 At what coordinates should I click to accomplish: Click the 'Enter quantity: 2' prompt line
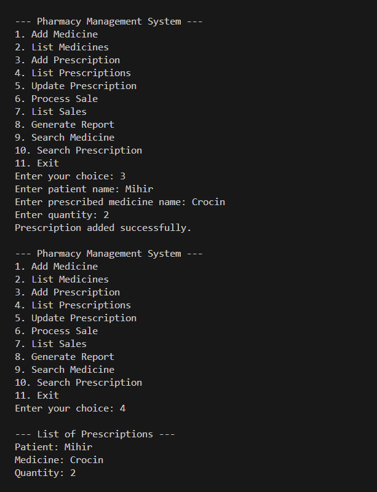(62, 215)
